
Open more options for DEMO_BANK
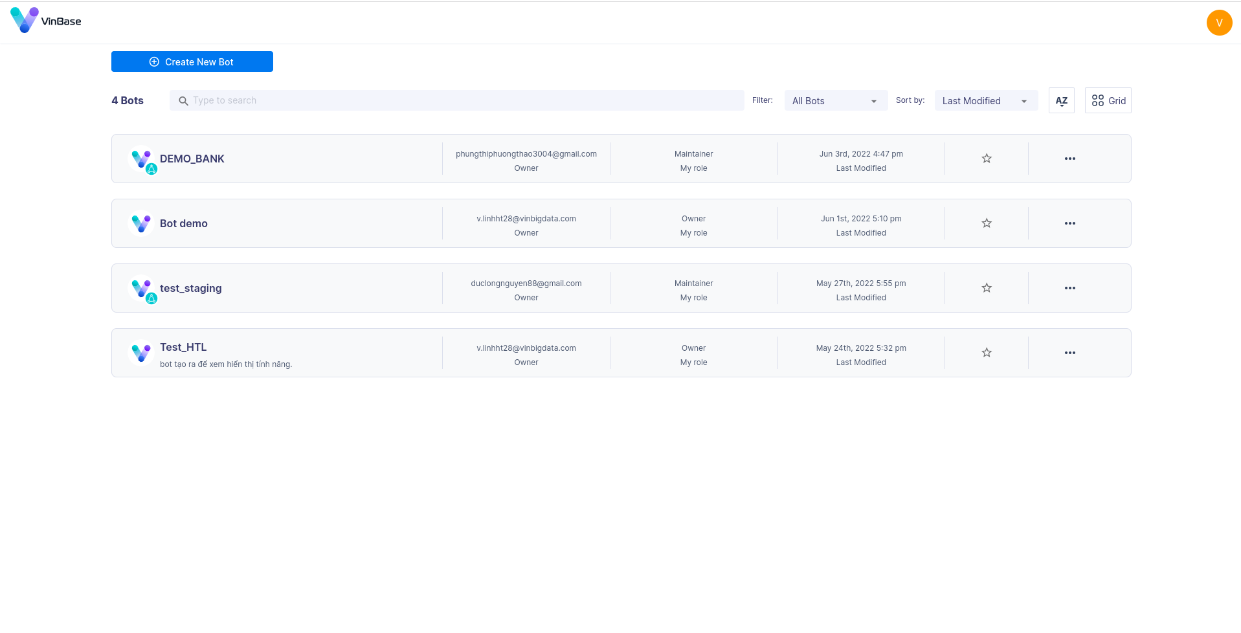[x=1070, y=159]
